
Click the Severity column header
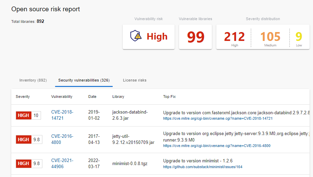[23, 97]
